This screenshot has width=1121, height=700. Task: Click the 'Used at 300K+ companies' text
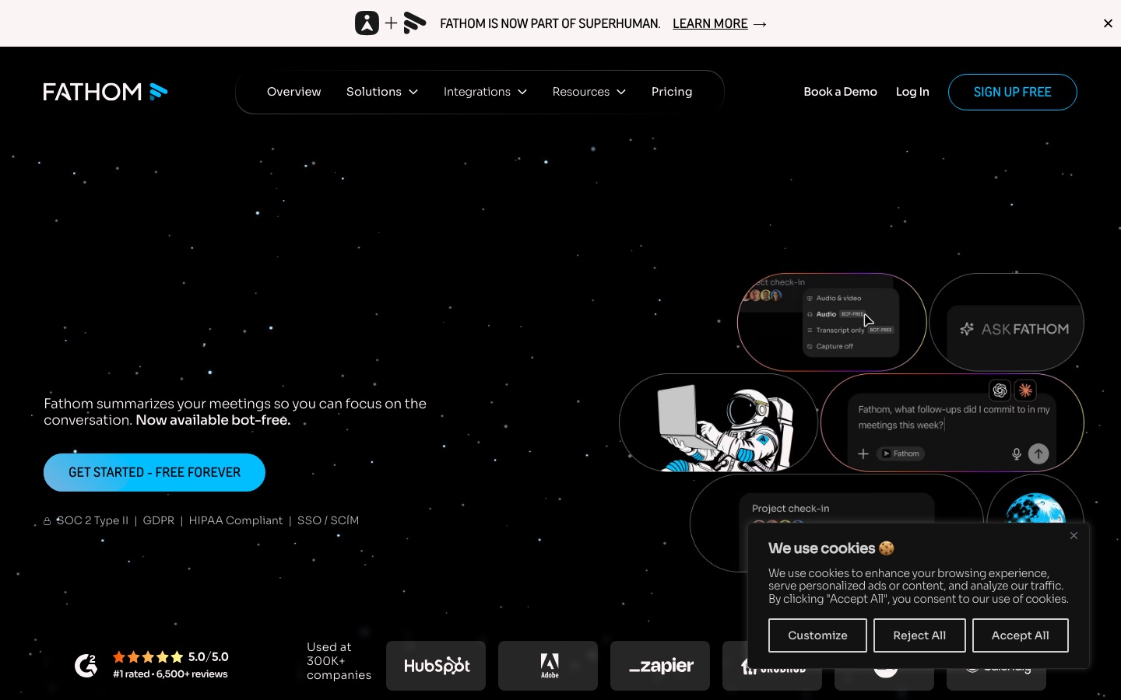pos(339,661)
